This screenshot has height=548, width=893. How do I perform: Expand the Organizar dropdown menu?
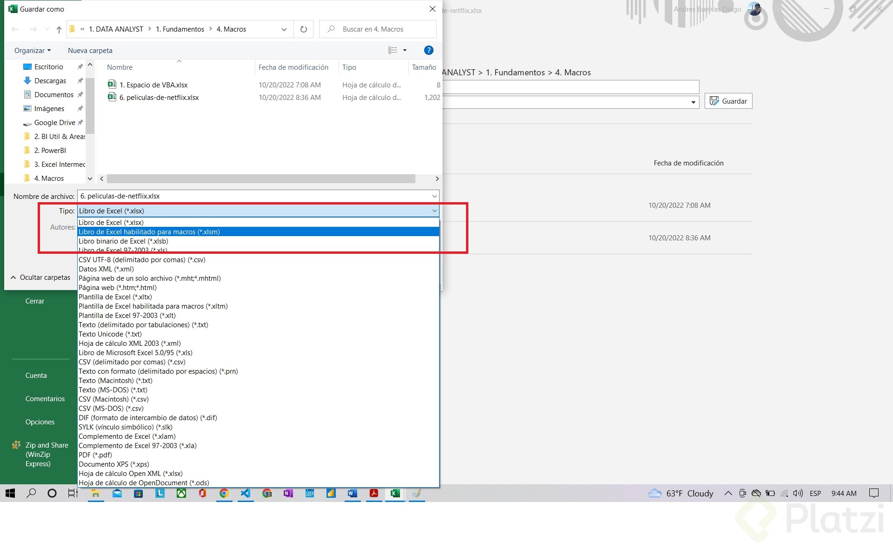32,51
